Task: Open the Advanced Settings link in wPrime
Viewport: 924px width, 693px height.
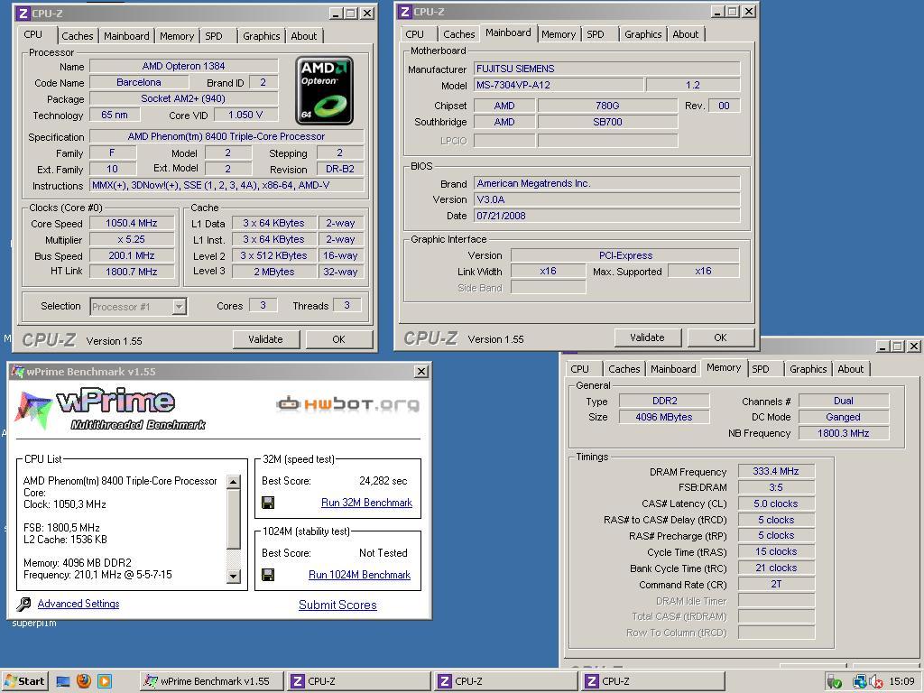Action: tap(79, 604)
